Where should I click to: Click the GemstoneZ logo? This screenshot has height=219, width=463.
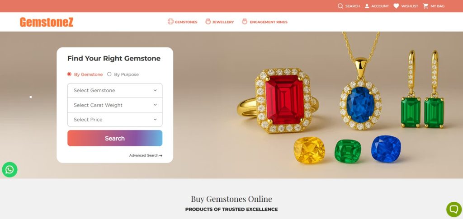[47, 22]
